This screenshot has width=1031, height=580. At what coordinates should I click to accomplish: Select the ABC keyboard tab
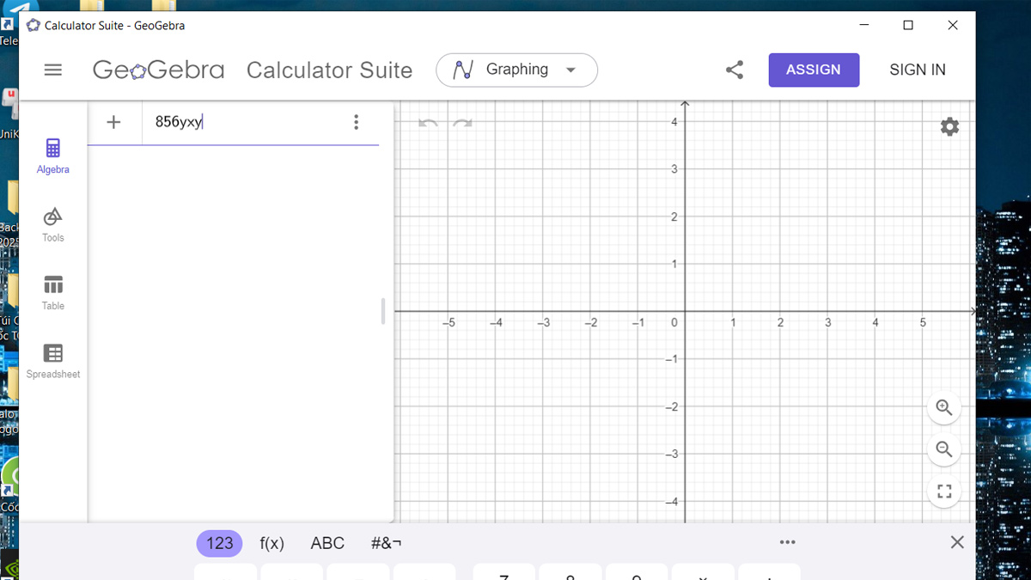[327, 543]
